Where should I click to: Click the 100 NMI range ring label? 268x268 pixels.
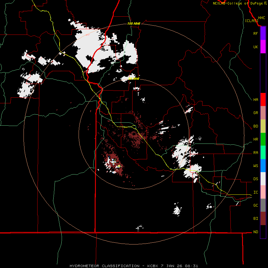click(134, 24)
